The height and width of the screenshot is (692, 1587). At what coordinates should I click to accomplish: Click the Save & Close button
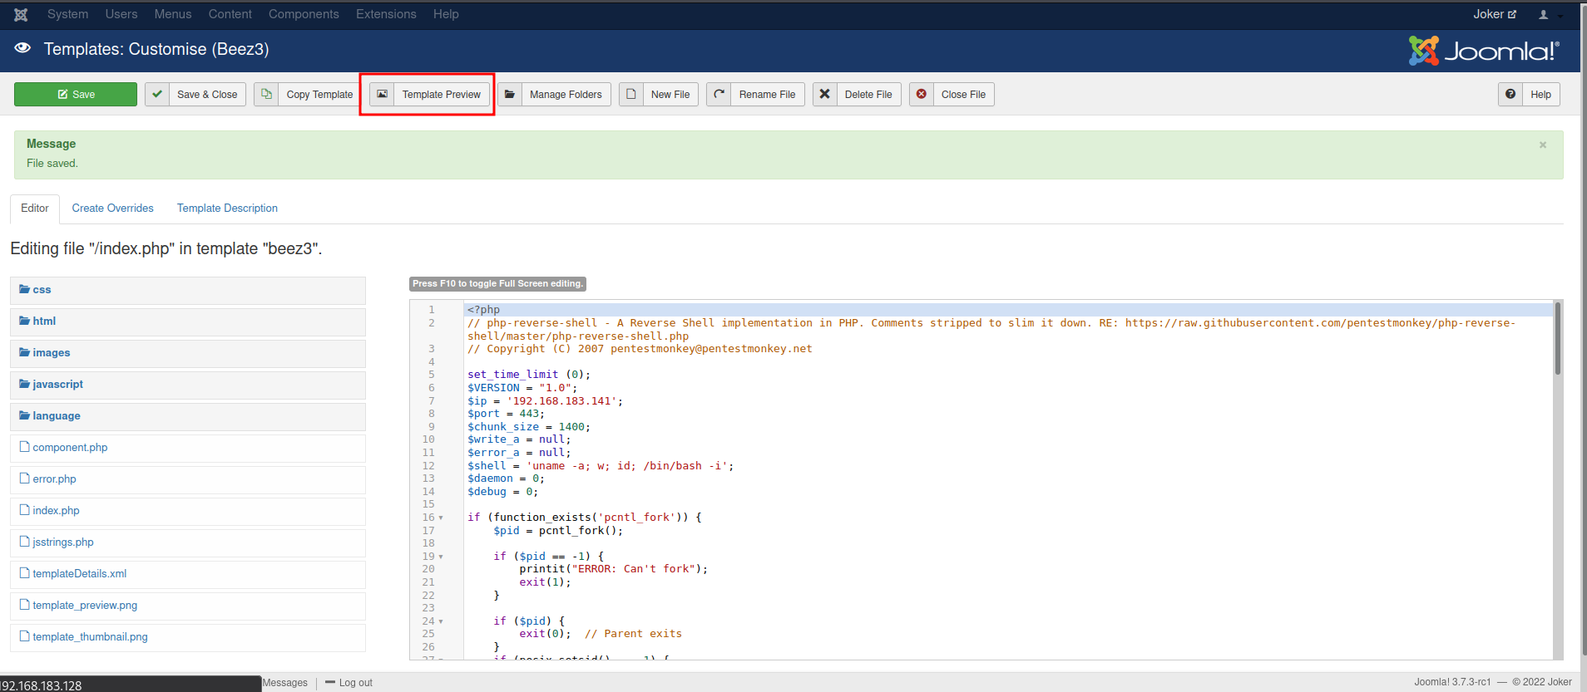tap(195, 94)
